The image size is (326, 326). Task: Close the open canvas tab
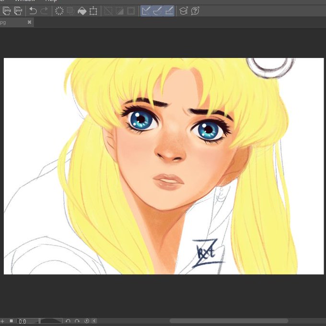pyautogui.click(x=30, y=22)
